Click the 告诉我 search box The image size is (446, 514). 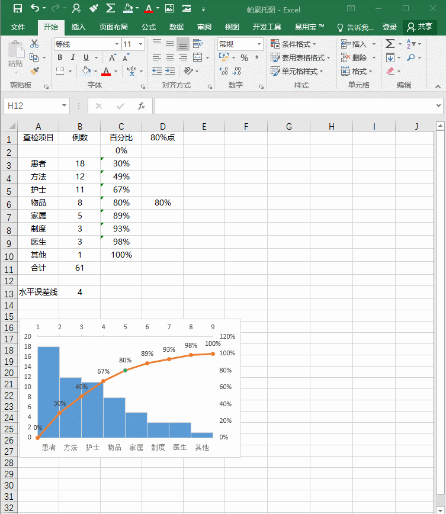(355, 27)
